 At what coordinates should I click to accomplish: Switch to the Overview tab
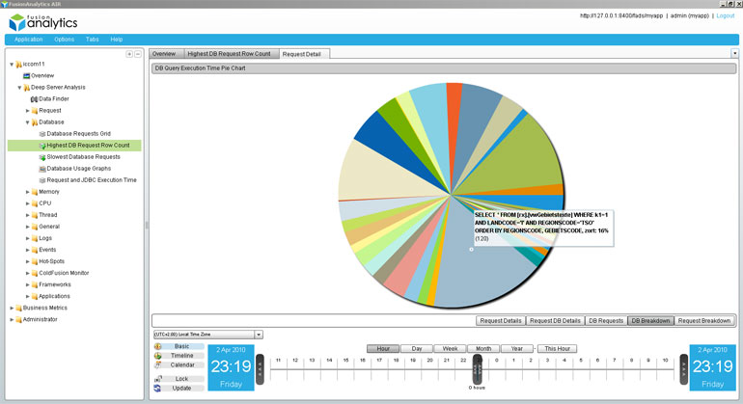click(164, 54)
